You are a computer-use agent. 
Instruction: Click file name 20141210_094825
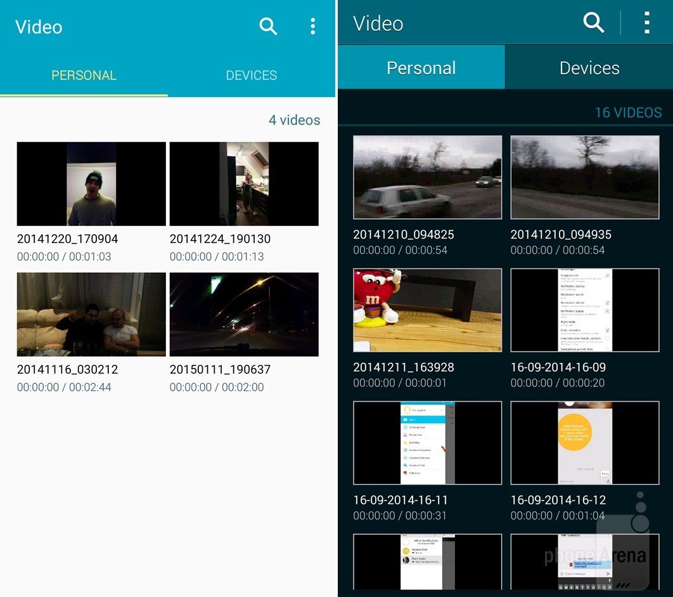point(404,235)
